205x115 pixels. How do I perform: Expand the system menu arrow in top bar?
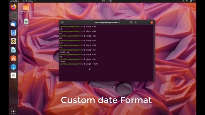tap(194, 1)
